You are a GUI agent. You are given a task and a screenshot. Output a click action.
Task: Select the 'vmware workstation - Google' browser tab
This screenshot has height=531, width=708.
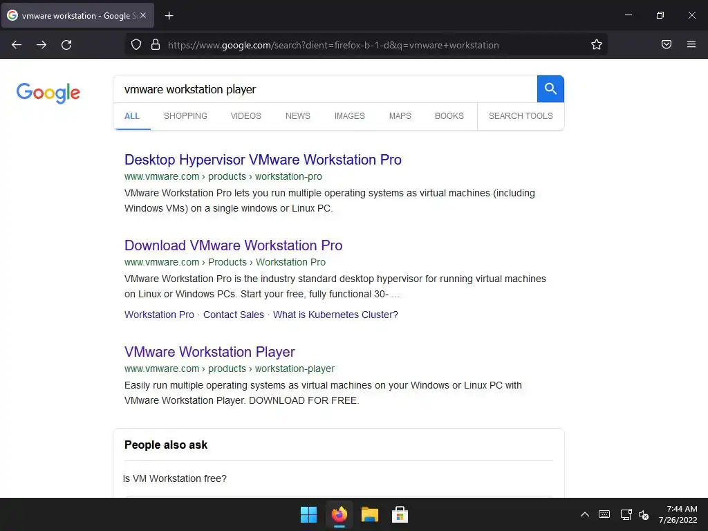(77, 16)
